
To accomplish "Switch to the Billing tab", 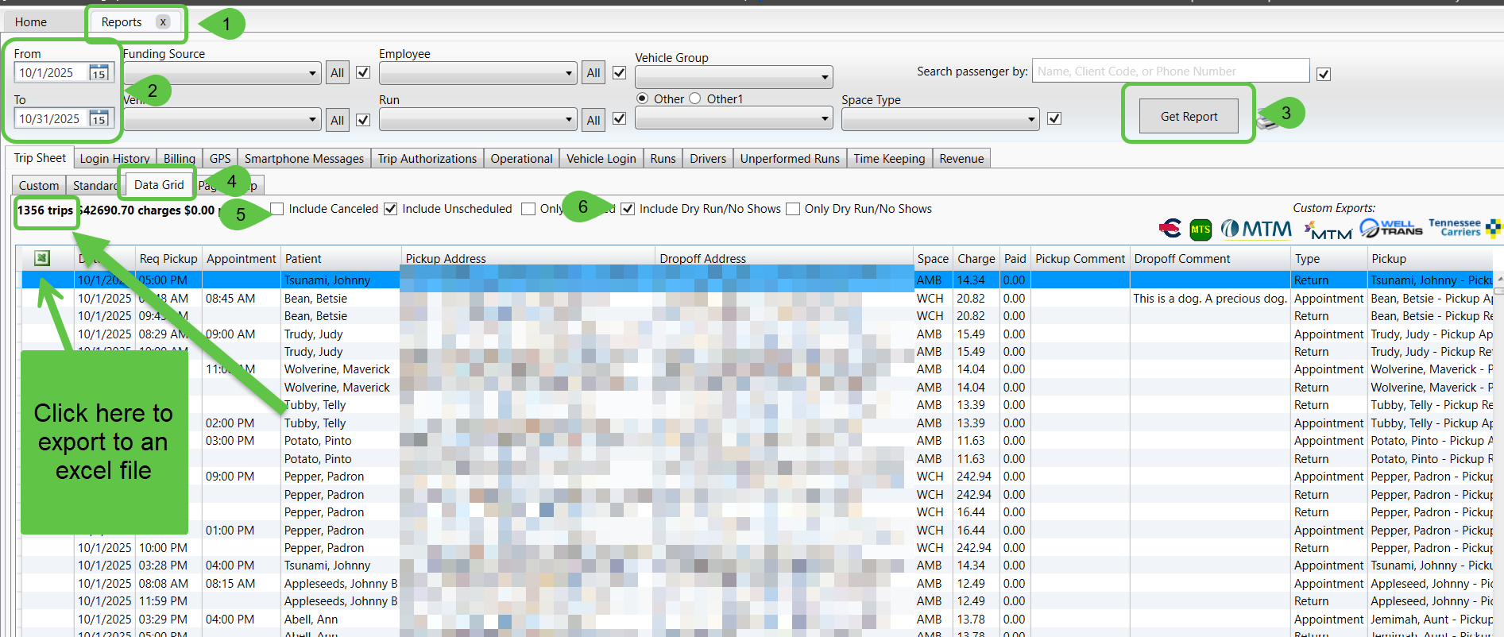I will [179, 159].
